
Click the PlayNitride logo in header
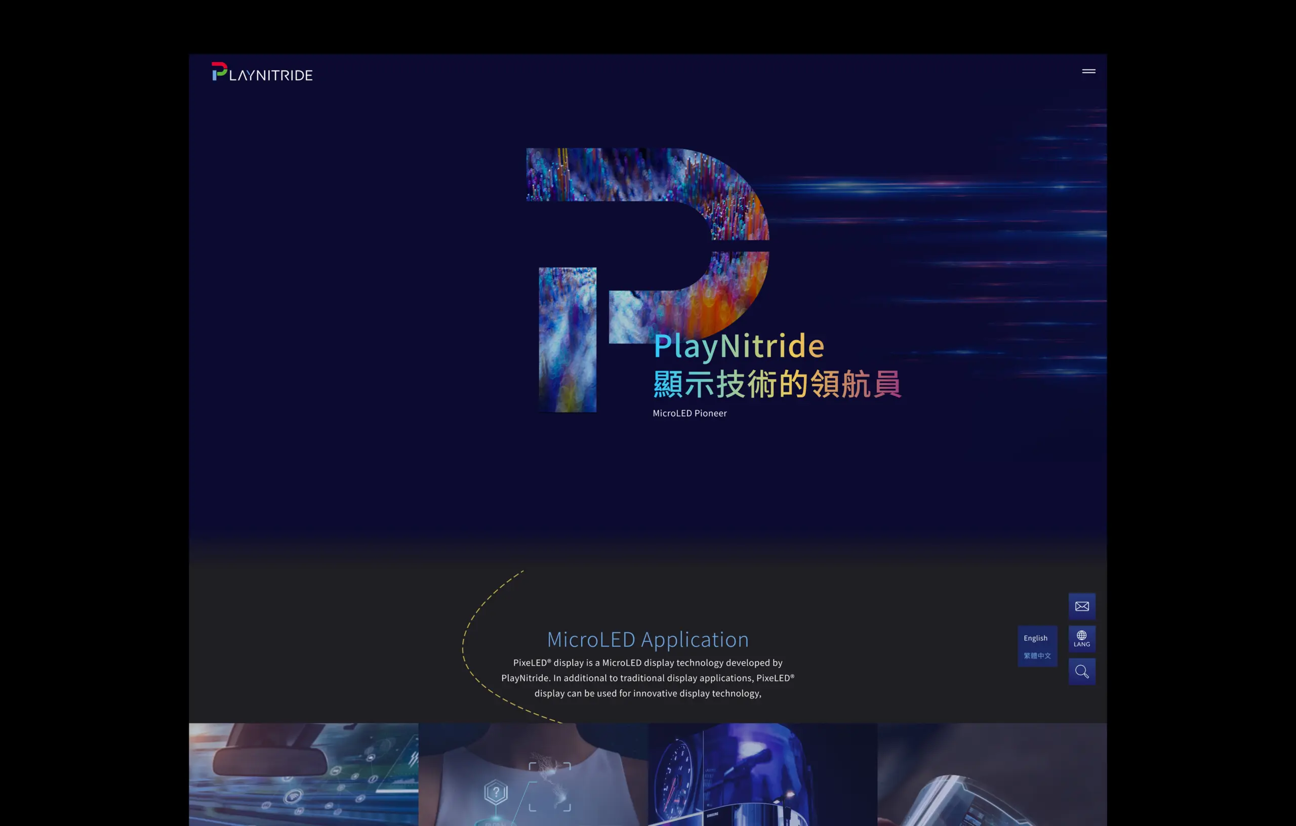click(x=262, y=73)
